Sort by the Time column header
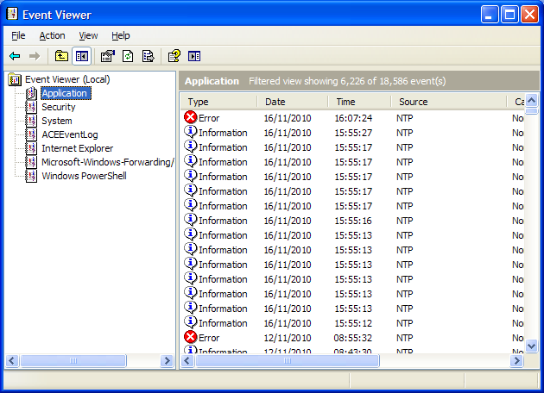Viewport: 544px width, 393px height. coord(359,102)
